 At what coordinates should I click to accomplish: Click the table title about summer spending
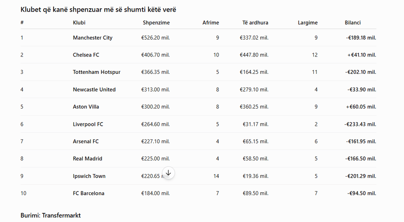coord(98,10)
